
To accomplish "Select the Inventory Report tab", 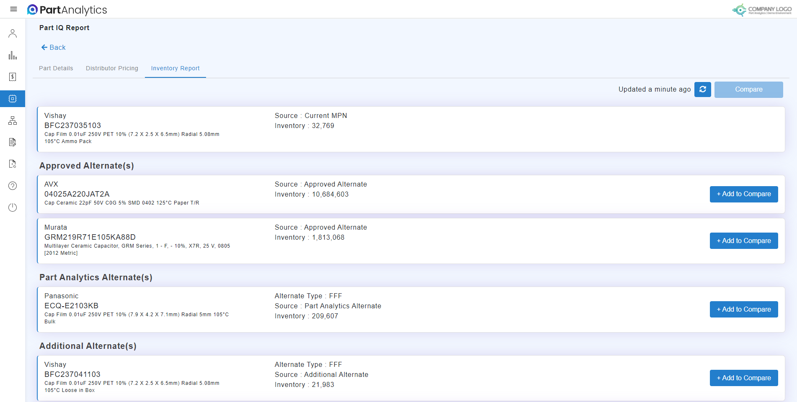I will (x=175, y=68).
